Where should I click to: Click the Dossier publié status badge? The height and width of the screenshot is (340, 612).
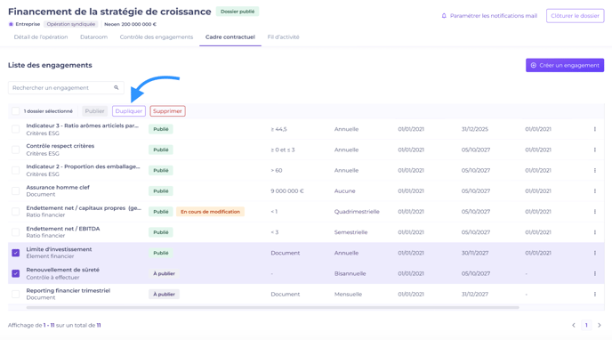pyautogui.click(x=238, y=12)
